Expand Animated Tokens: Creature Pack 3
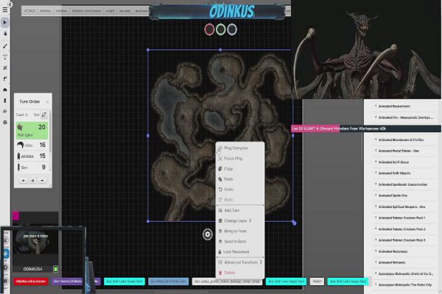Viewport: 442px width, 294px height. [x=404, y=240]
